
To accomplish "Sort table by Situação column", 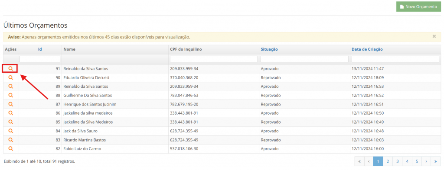I will (269, 49).
